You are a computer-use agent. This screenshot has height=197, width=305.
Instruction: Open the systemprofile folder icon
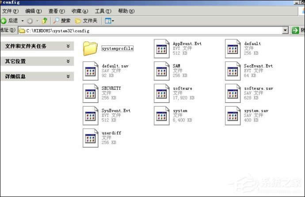pyautogui.click(x=90, y=49)
